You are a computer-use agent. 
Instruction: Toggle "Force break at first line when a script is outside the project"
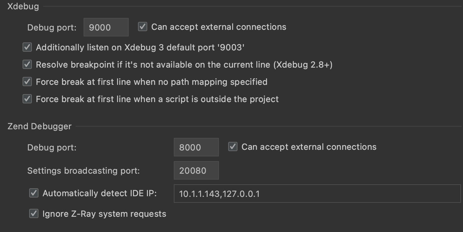[x=27, y=99]
